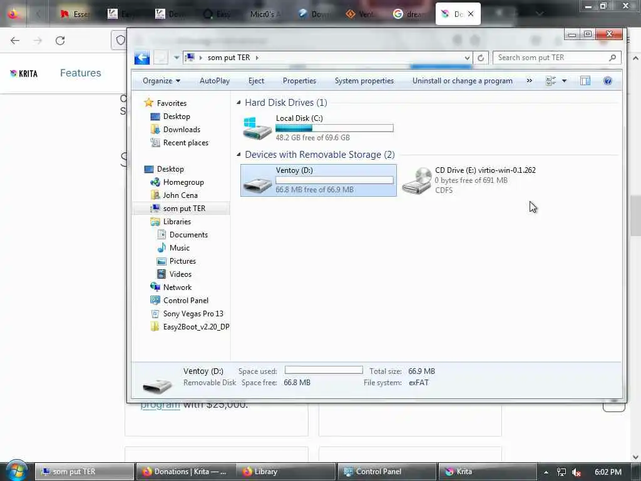641x481 pixels.
Task: Switch to the dream Google tab
Action: pos(409,14)
